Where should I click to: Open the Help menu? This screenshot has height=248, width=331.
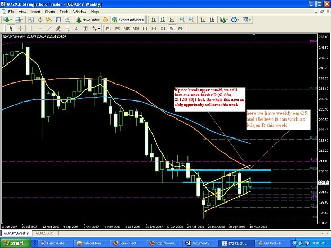(x=95, y=12)
